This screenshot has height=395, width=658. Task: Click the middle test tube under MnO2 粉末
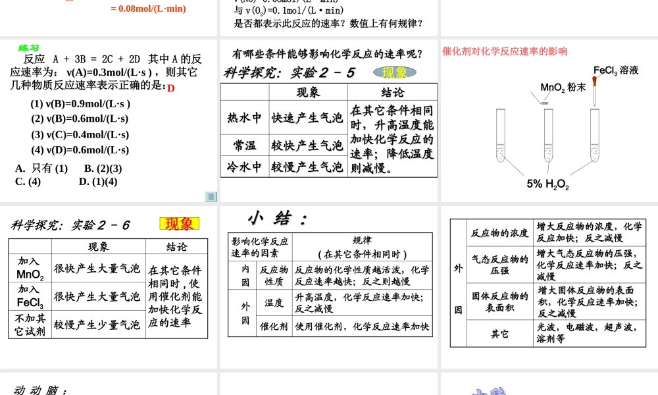tap(548, 135)
